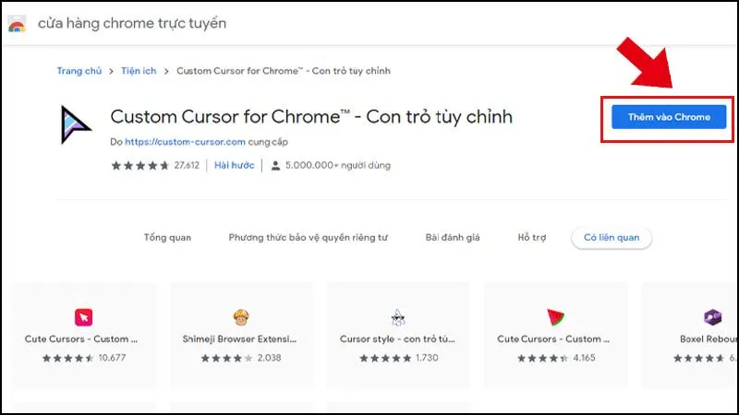Click Thêm vào Chrome button

tap(669, 117)
